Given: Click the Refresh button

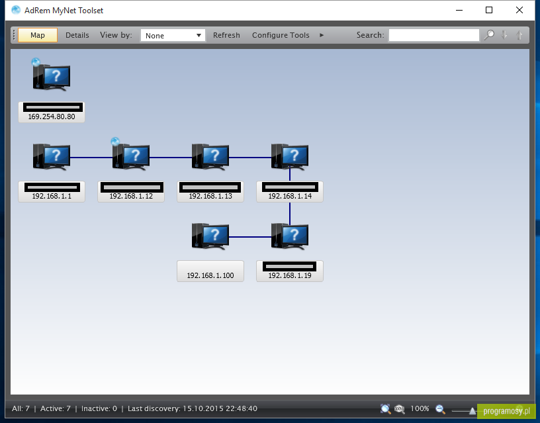Looking at the screenshot, I should [226, 35].
